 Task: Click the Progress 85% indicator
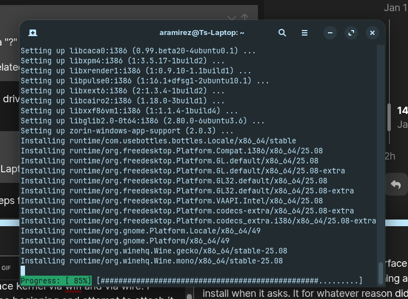pos(56,281)
